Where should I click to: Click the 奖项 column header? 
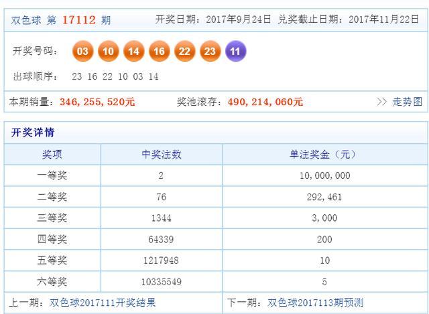coord(52,155)
